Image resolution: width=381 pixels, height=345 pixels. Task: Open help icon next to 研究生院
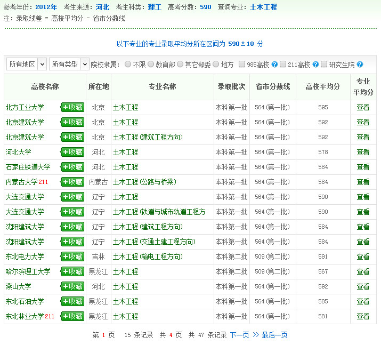point(360,65)
